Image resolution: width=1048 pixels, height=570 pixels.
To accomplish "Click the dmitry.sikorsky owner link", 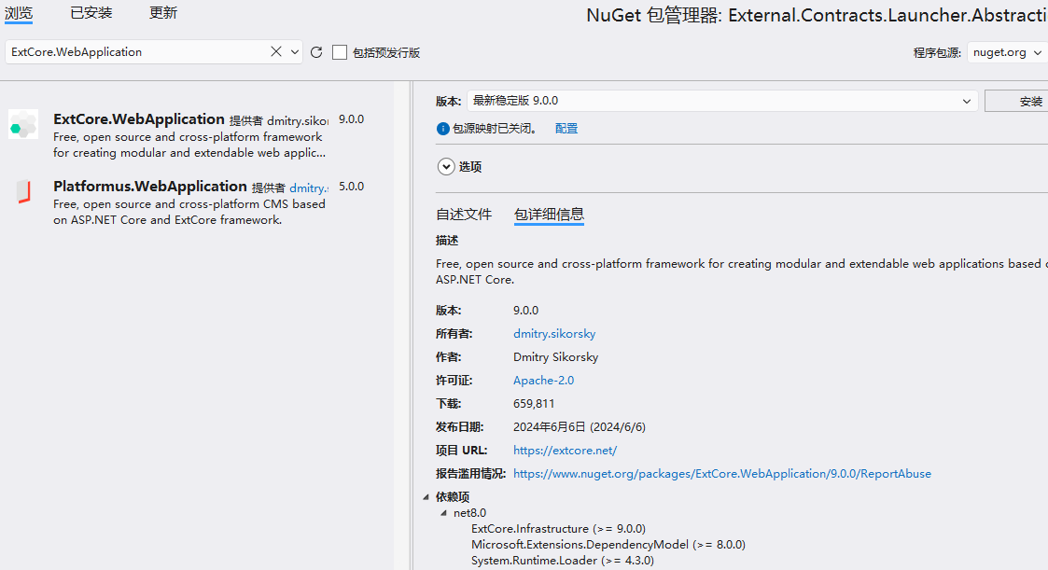I will point(553,333).
